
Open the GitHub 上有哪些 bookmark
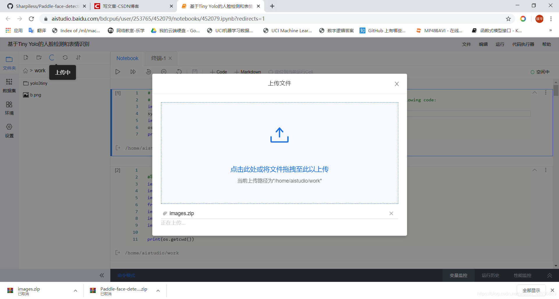click(x=383, y=30)
